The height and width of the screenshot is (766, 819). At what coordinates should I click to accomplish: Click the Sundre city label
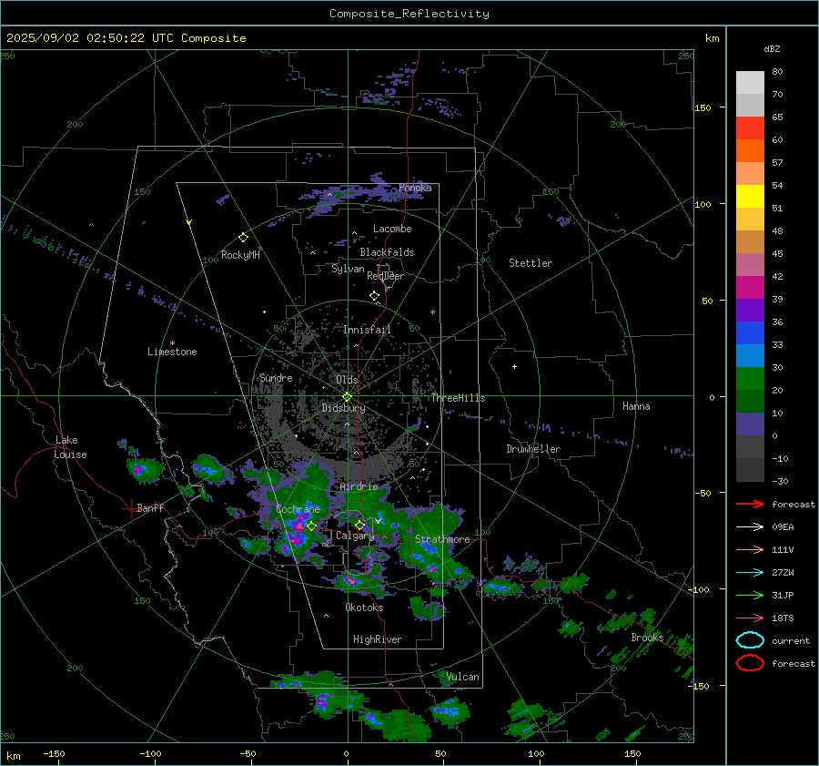coord(276,377)
